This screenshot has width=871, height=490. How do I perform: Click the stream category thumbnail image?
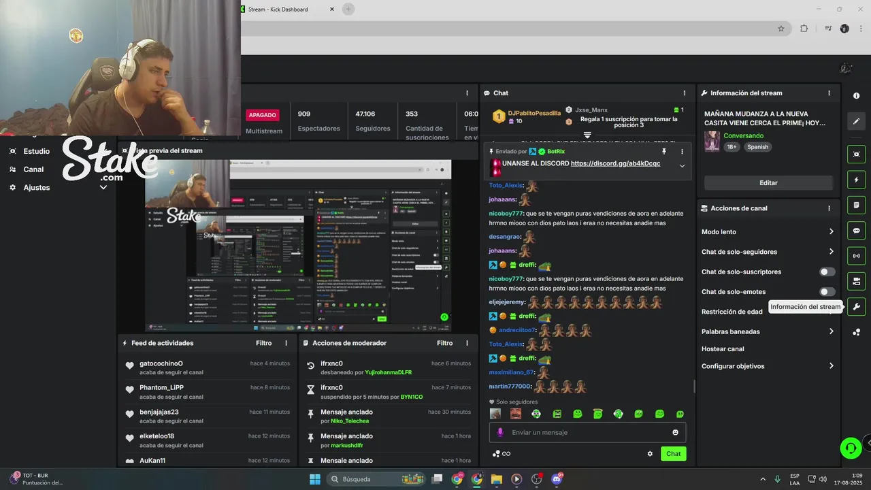(712, 141)
